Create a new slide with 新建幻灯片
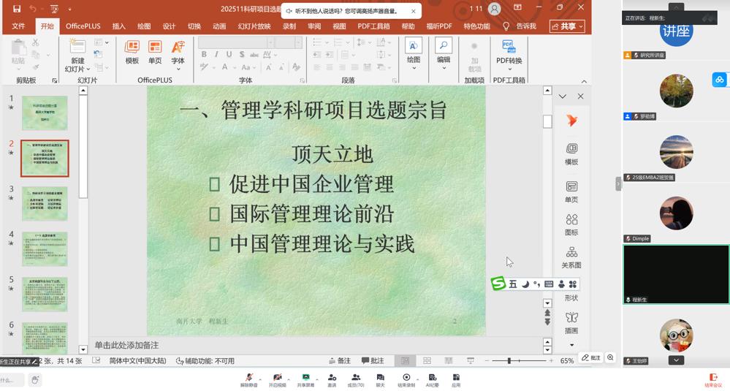730x391 pixels. pyautogui.click(x=77, y=56)
